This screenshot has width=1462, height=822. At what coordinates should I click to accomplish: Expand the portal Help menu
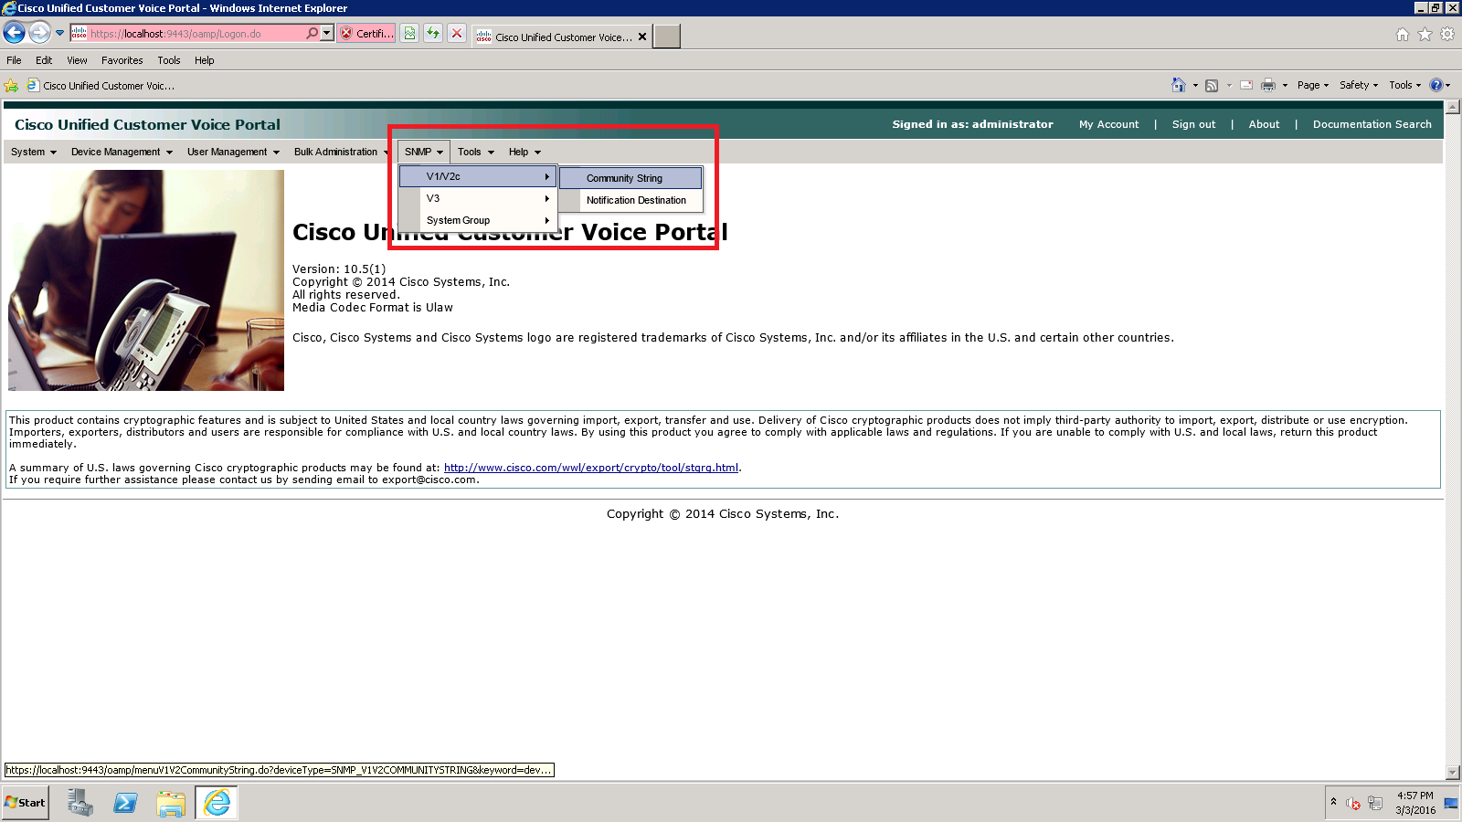524,152
